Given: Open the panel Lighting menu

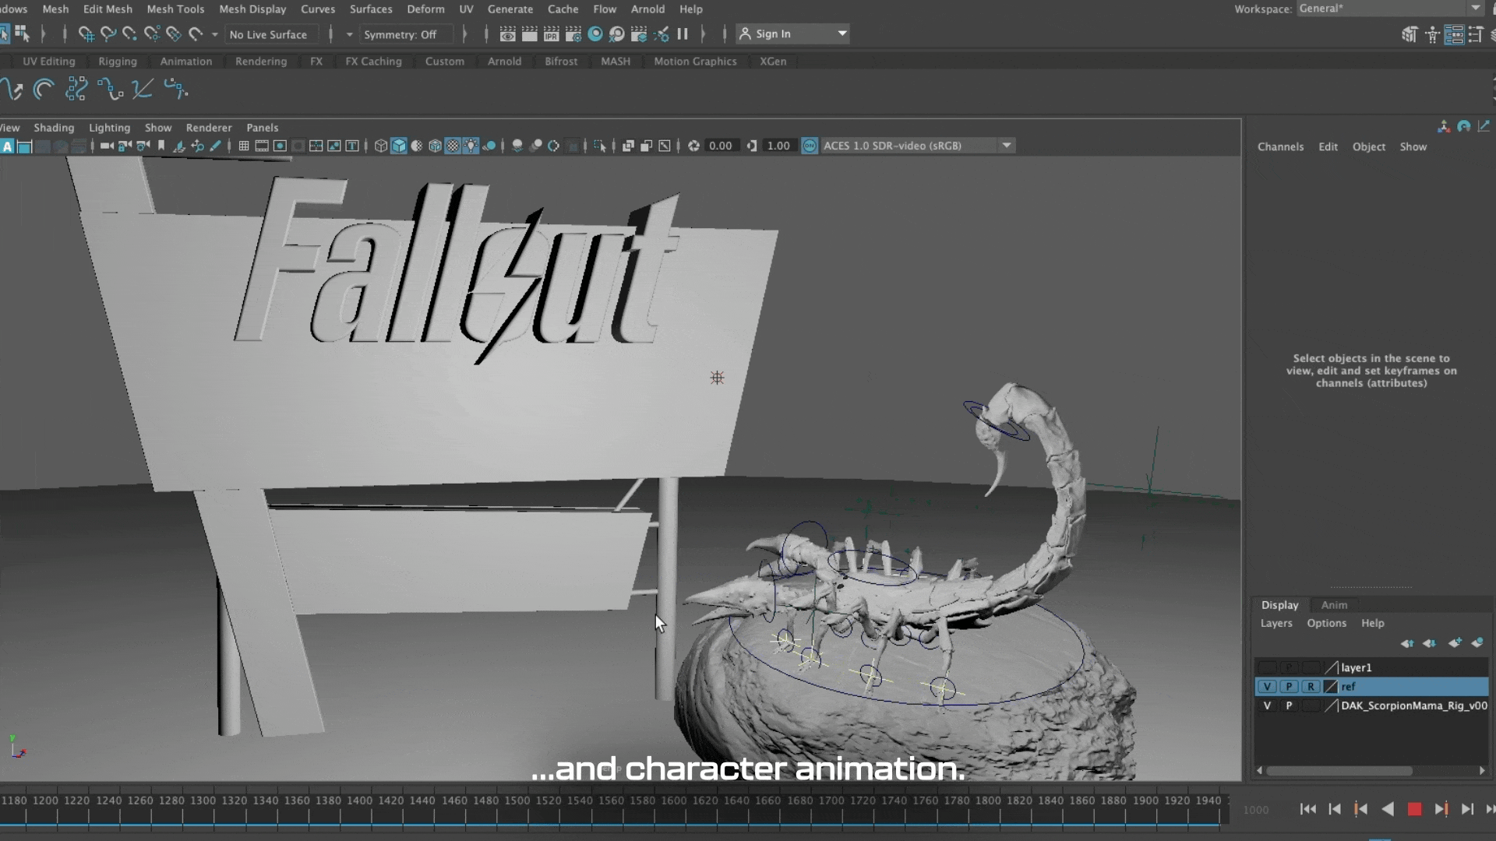Looking at the screenshot, I should pyautogui.click(x=109, y=128).
